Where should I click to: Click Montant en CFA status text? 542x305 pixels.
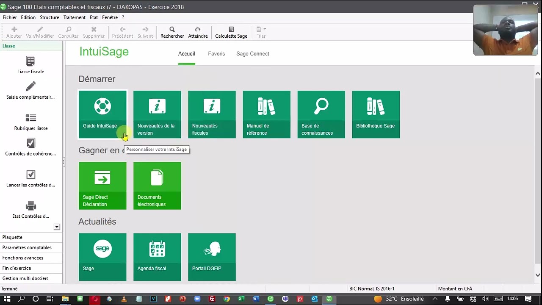pos(455,289)
